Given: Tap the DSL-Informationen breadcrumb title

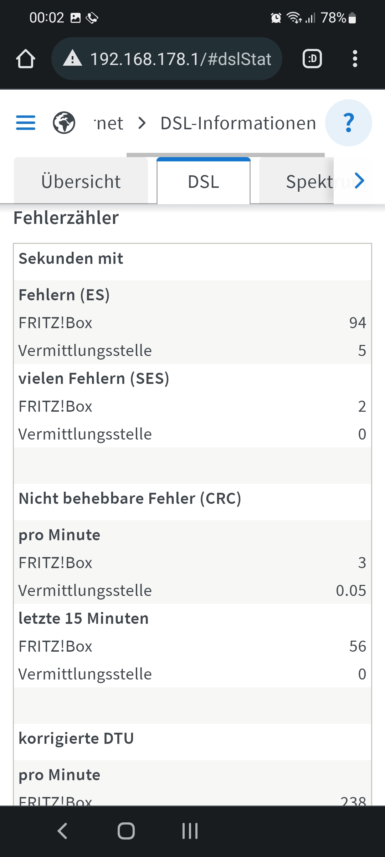Looking at the screenshot, I should tap(238, 123).
